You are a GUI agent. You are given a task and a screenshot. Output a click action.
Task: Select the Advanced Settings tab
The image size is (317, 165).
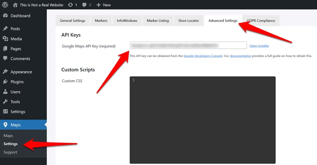coord(223,21)
